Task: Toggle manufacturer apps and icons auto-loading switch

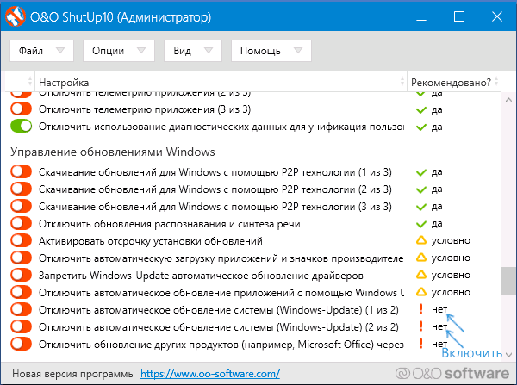Action: tap(21, 258)
